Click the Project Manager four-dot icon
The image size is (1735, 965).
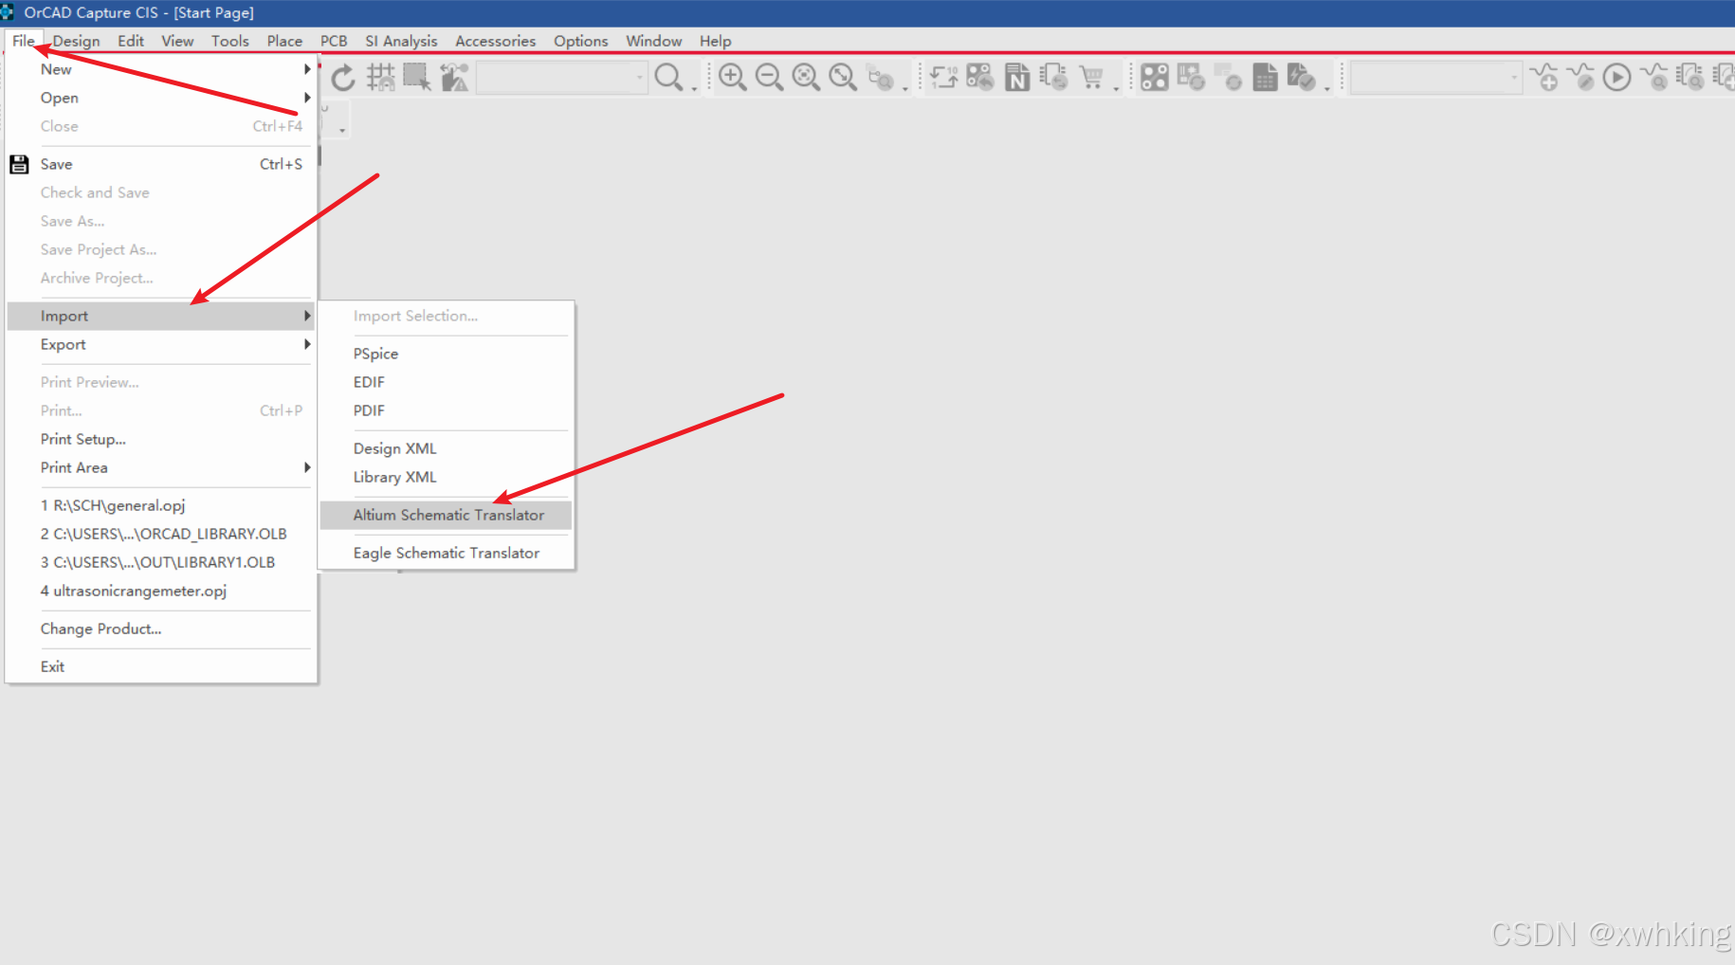tap(1155, 77)
